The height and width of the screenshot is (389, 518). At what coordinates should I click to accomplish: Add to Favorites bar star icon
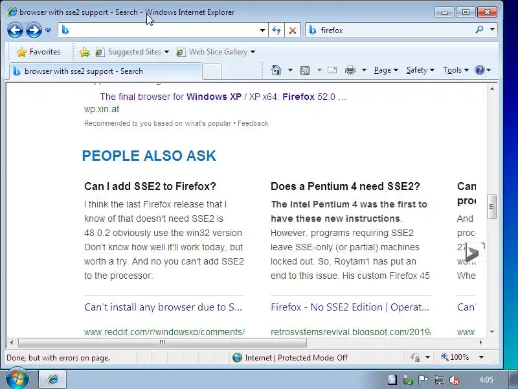click(85, 52)
